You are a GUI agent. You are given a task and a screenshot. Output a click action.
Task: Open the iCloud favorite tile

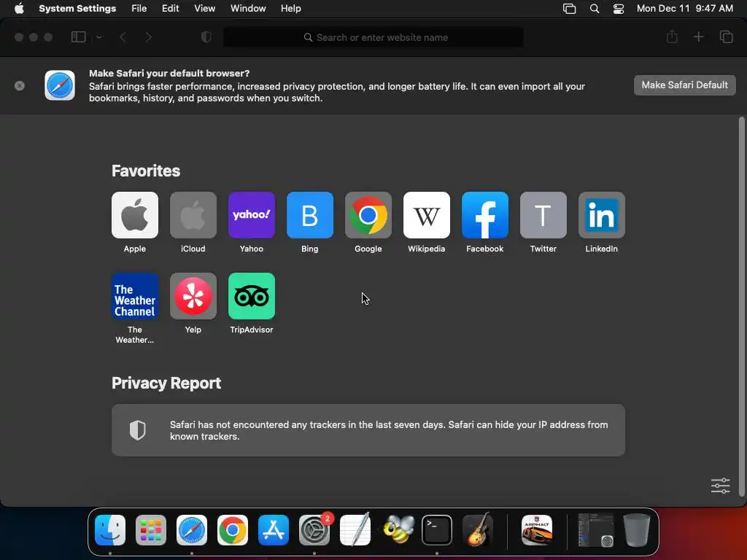pos(193,215)
